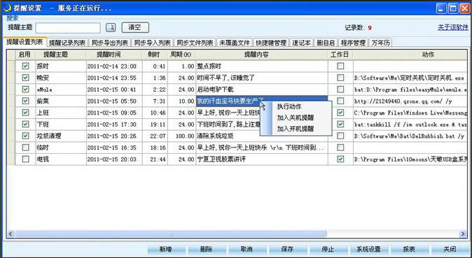The height and width of the screenshot is (258, 472).
Task: Check the 工作日 box for 报时 row
Action: click(340, 66)
